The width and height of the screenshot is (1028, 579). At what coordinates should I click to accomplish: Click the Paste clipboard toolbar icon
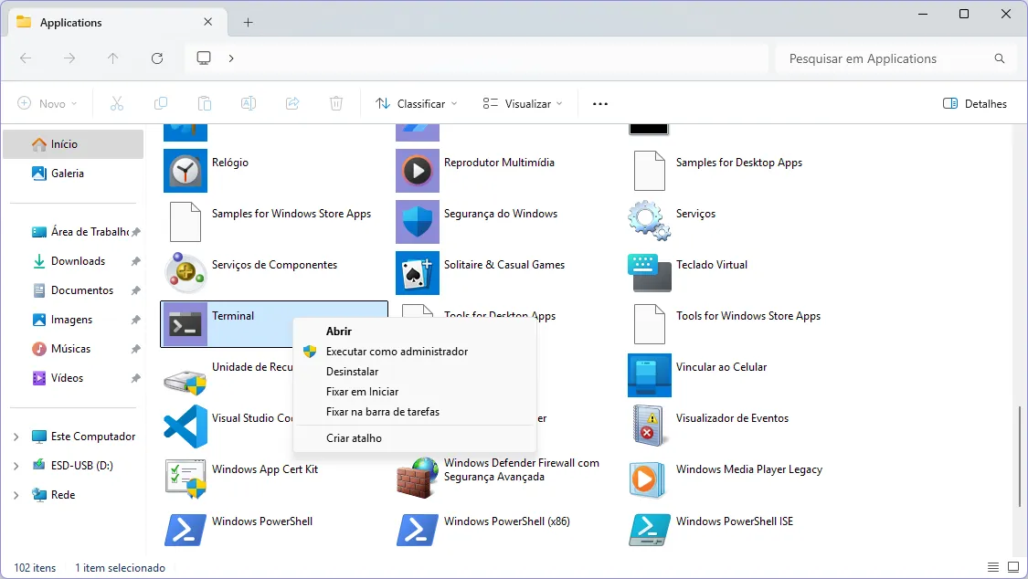(205, 103)
